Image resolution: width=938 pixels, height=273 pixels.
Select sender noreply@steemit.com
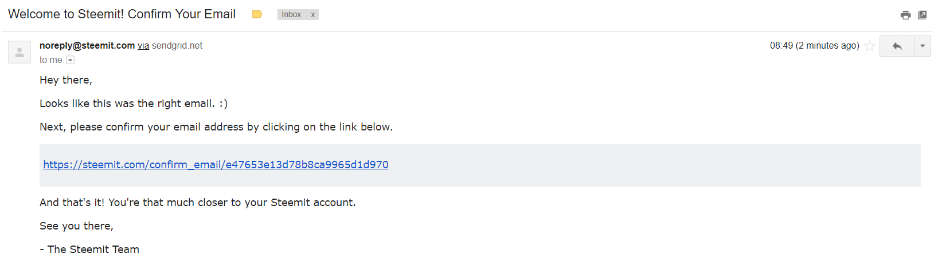(87, 45)
